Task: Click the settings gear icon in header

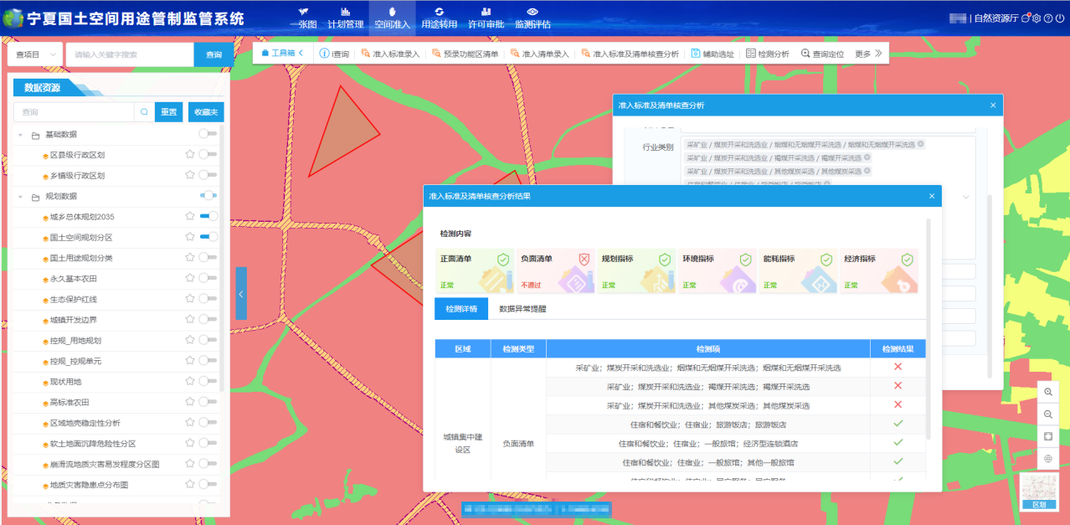Action: (1037, 18)
